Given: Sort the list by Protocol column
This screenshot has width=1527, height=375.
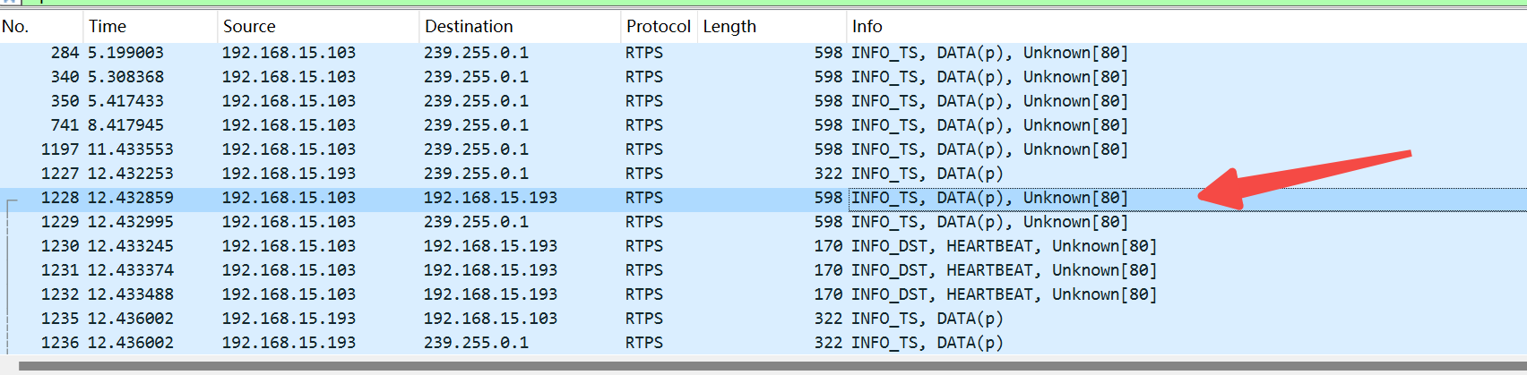Looking at the screenshot, I should tap(658, 27).
